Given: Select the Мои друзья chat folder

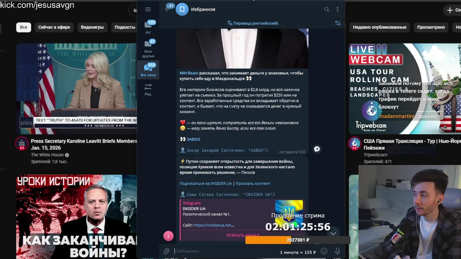Looking at the screenshot, I should click(148, 49).
